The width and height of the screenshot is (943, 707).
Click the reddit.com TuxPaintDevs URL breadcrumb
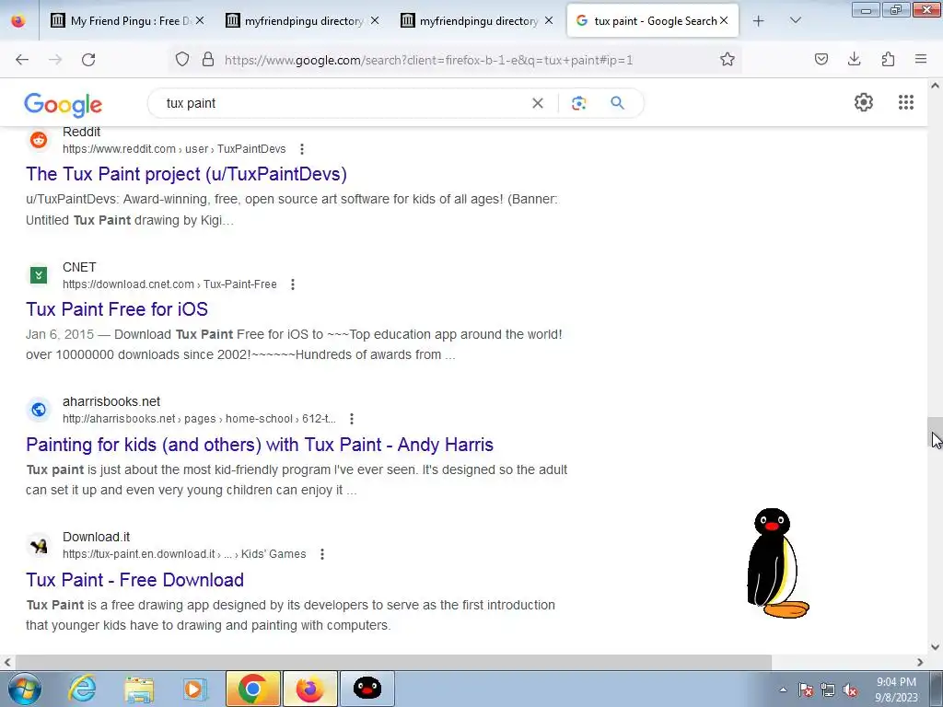point(174,149)
